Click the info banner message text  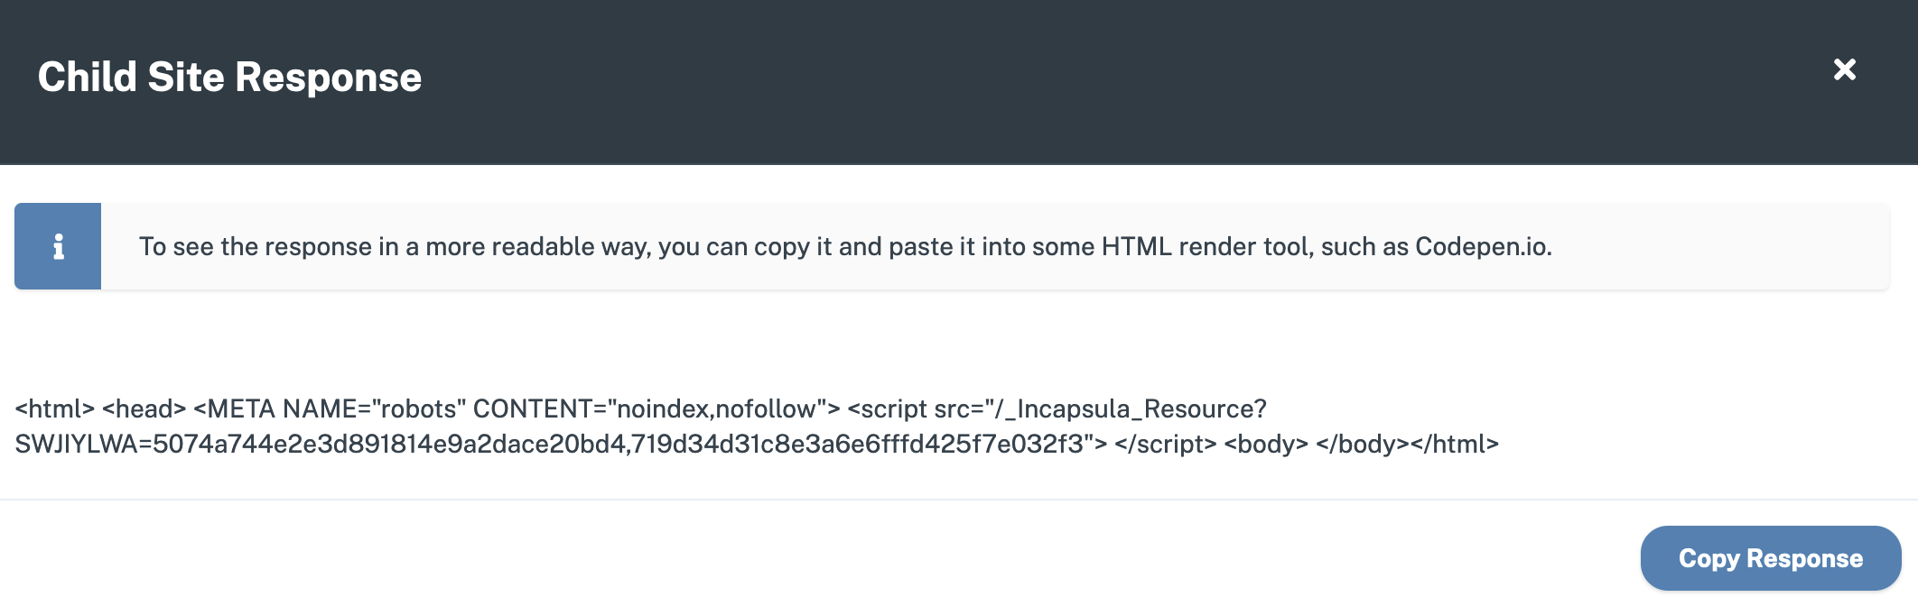(x=845, y=247)
